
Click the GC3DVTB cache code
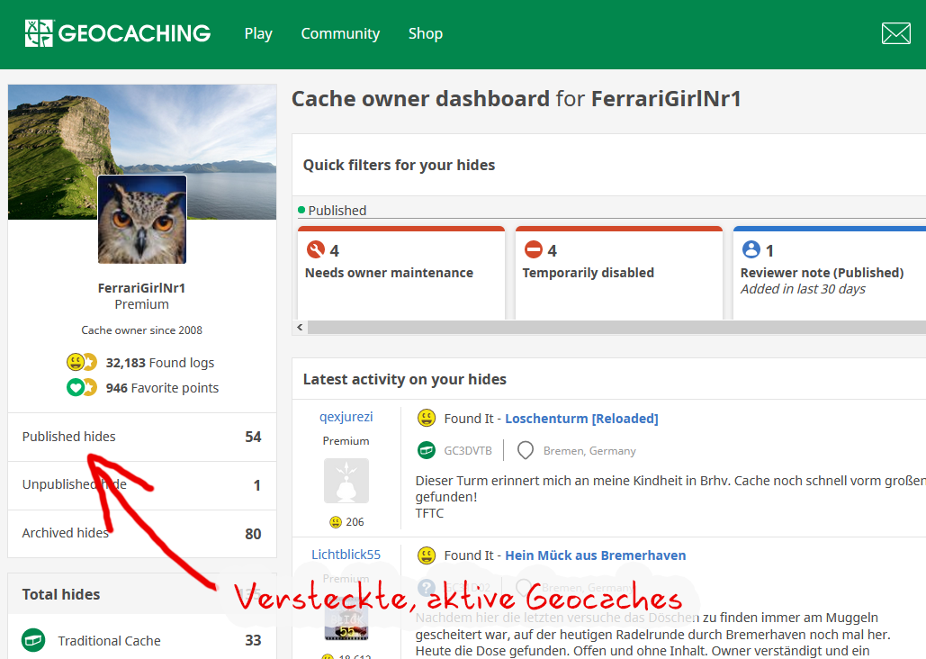[468, 451]
